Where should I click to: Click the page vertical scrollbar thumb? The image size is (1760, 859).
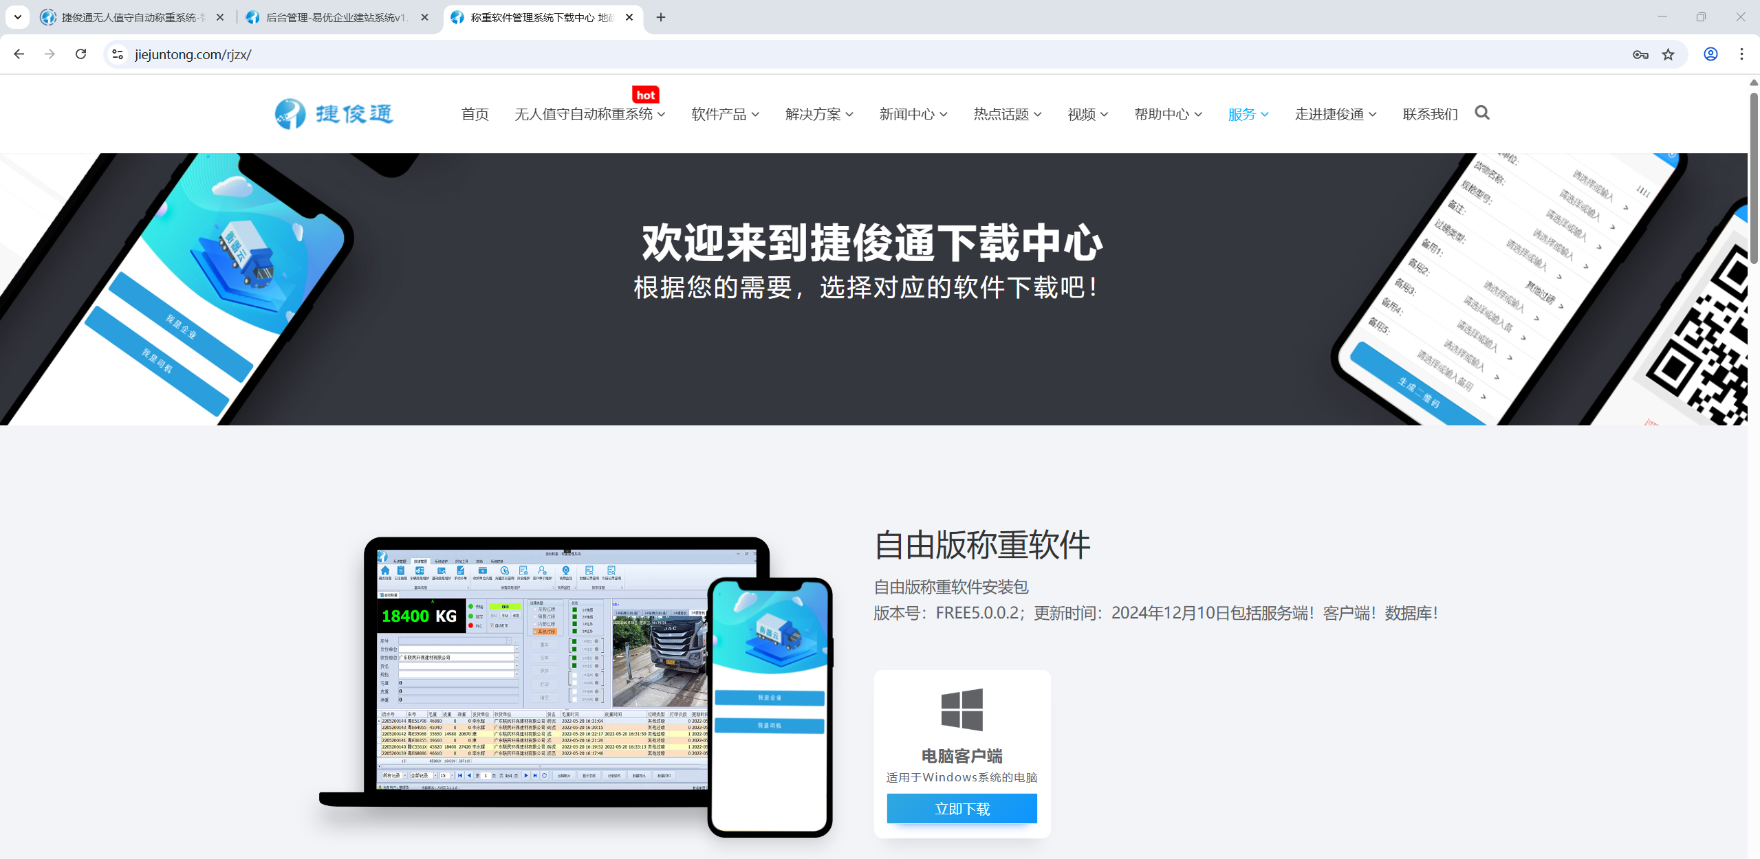pos(1754,179)
